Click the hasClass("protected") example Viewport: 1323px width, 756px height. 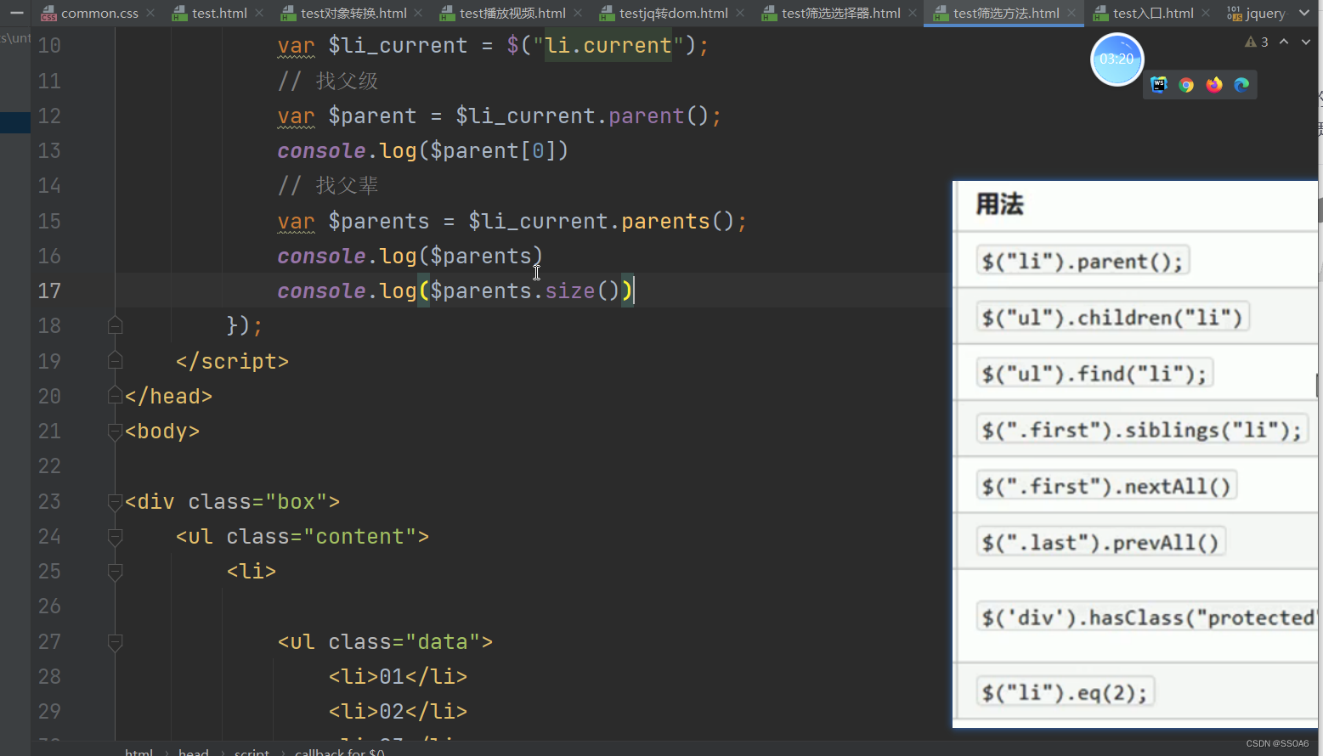[x=1147, y=618]
